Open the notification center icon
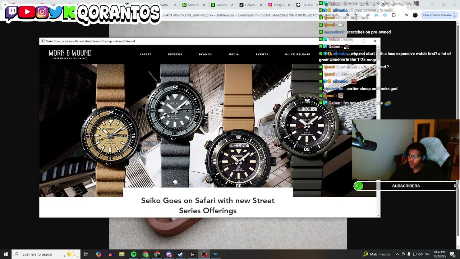 tap(452, 254)
